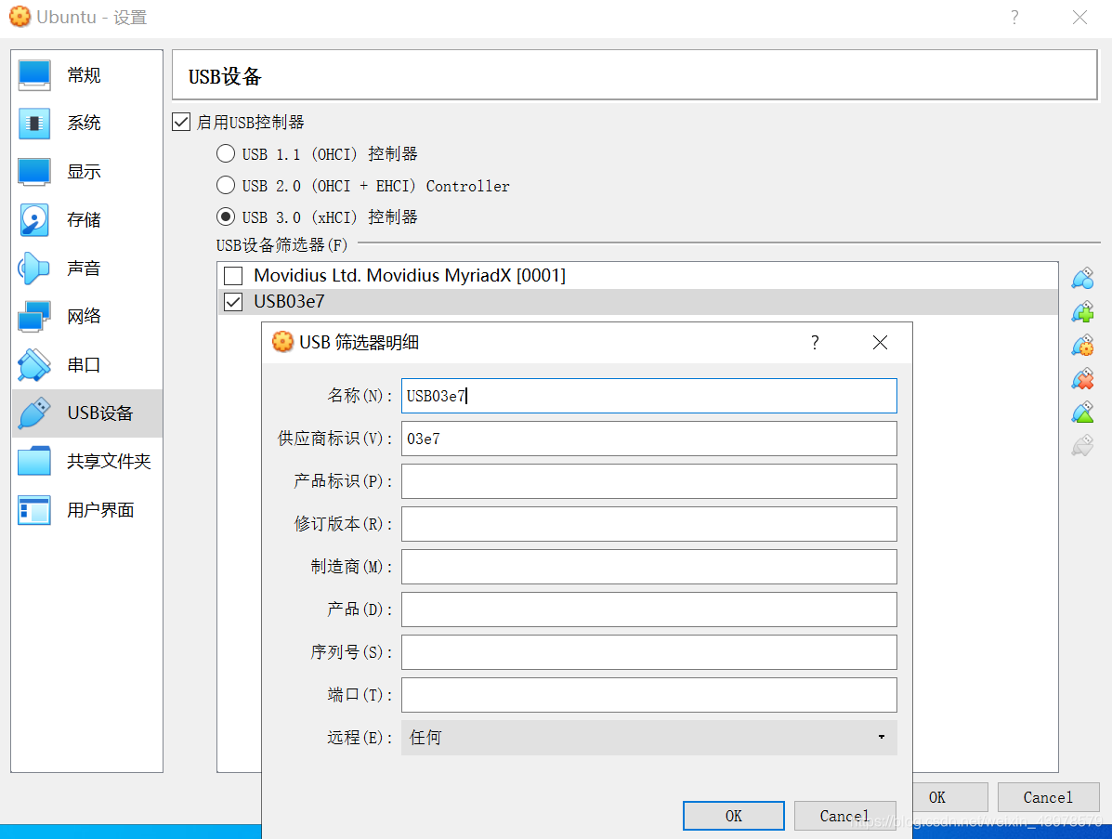Move selected USB filter down icon
This screenshot has height=839, width=1112.
(1083, 446)
